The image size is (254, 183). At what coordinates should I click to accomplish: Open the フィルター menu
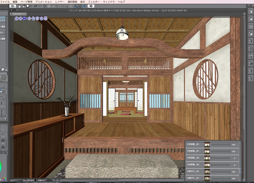[94, 2]
